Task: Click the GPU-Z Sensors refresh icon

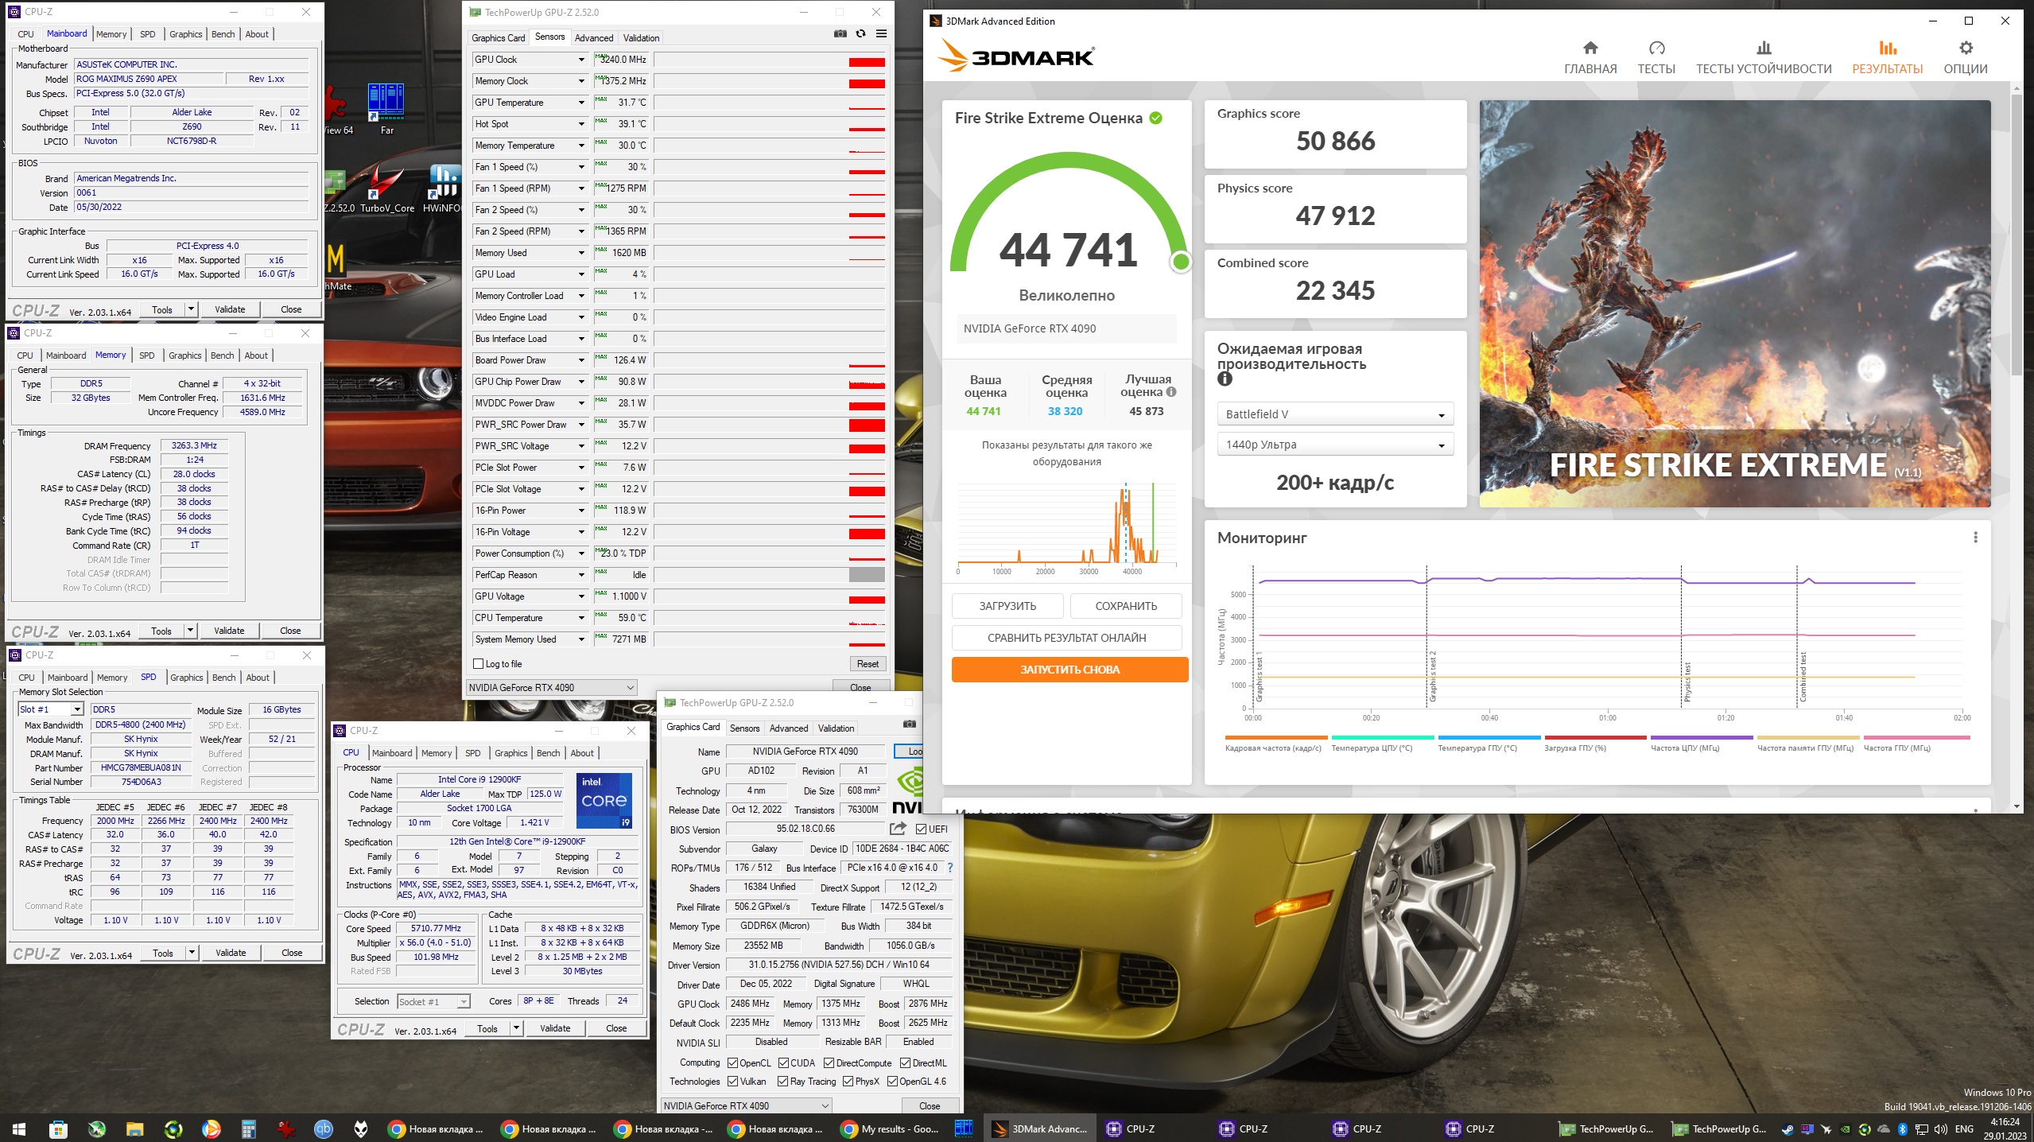Action: click(860, 33)
